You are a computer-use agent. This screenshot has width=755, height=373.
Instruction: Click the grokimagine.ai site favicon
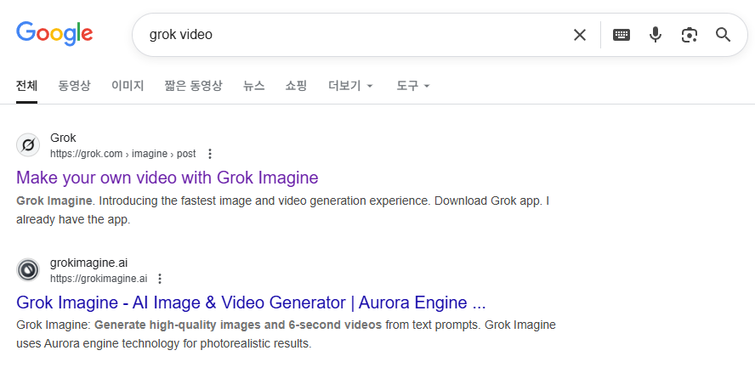(28, 270)
